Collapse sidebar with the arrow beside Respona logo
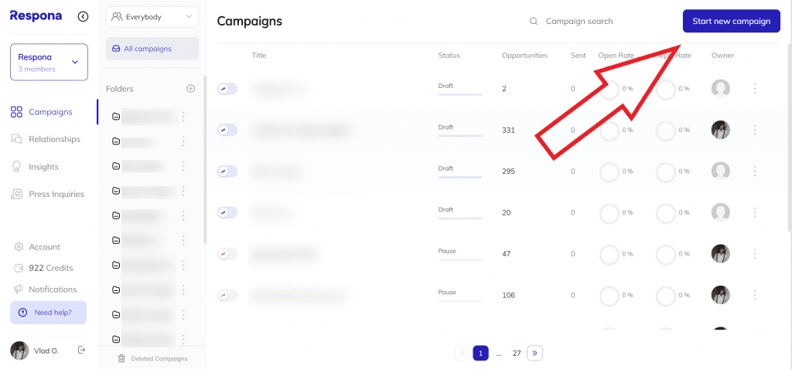The width and height of the screenshot is (792, 369). point(83,17)
